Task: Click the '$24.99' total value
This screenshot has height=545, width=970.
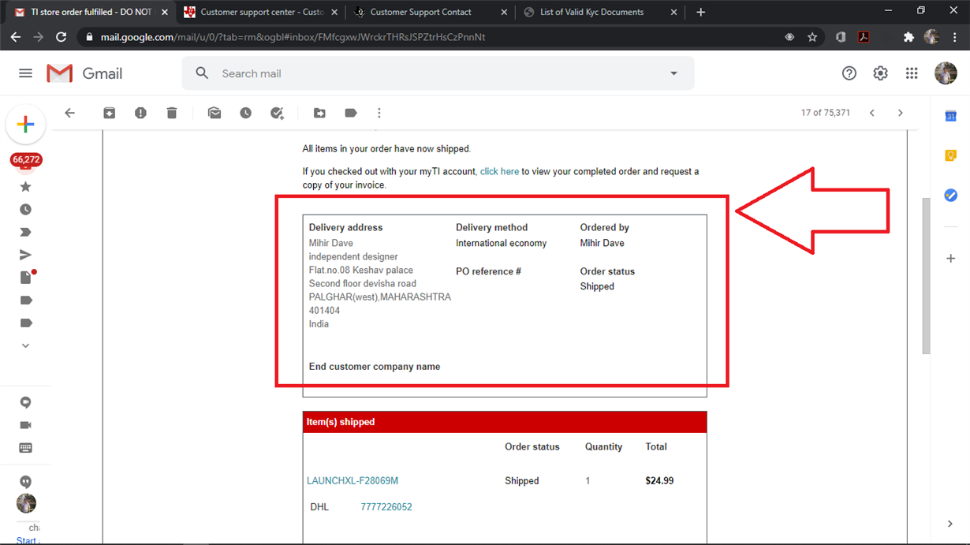Action: 659,480
